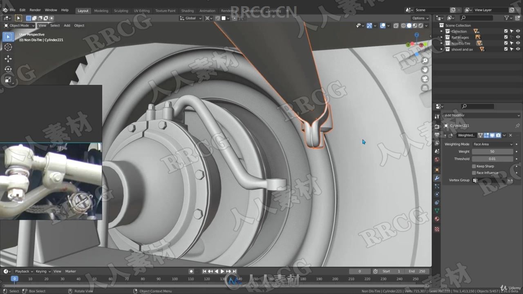Open Weighting Mode Face Area dropdown
Image resolution: width=523 pixels, height=294 pixels.
492,144
